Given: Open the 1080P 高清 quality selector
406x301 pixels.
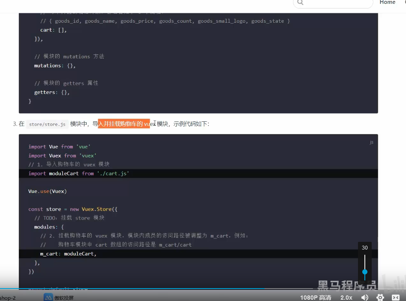Looking at the screenshot, I should click(x=316, y=298).
